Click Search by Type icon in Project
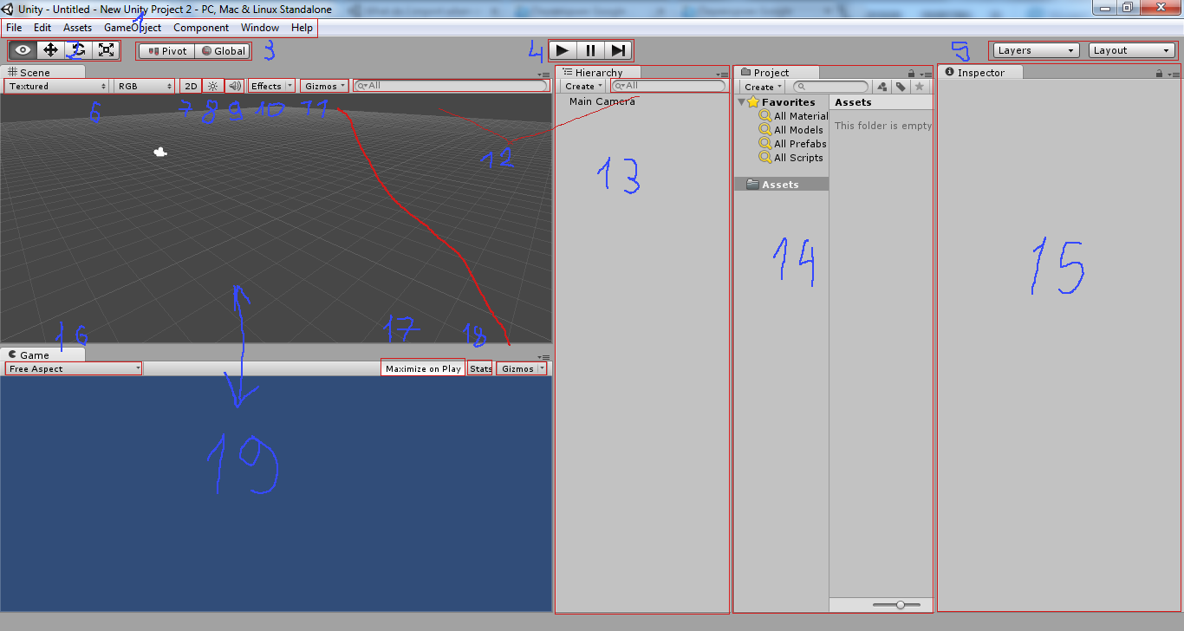 point(882,87)
